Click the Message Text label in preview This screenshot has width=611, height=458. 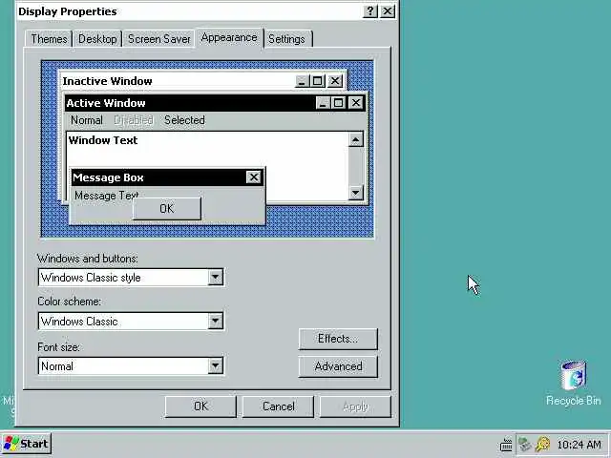tap(107, 195)
